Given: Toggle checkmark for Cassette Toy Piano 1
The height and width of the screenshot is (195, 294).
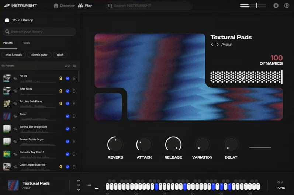Looking at the screenshot, I should tap(68, 154).
